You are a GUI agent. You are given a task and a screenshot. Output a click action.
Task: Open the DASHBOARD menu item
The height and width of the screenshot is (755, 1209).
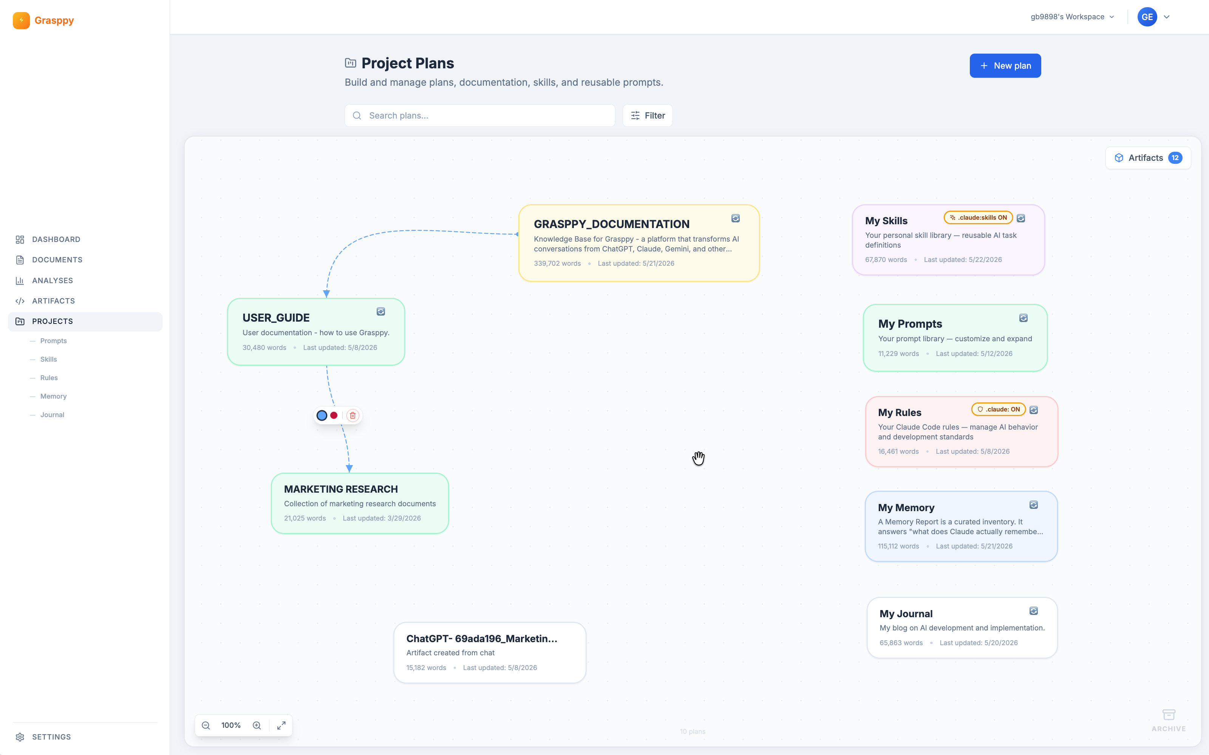coord(85,239)
